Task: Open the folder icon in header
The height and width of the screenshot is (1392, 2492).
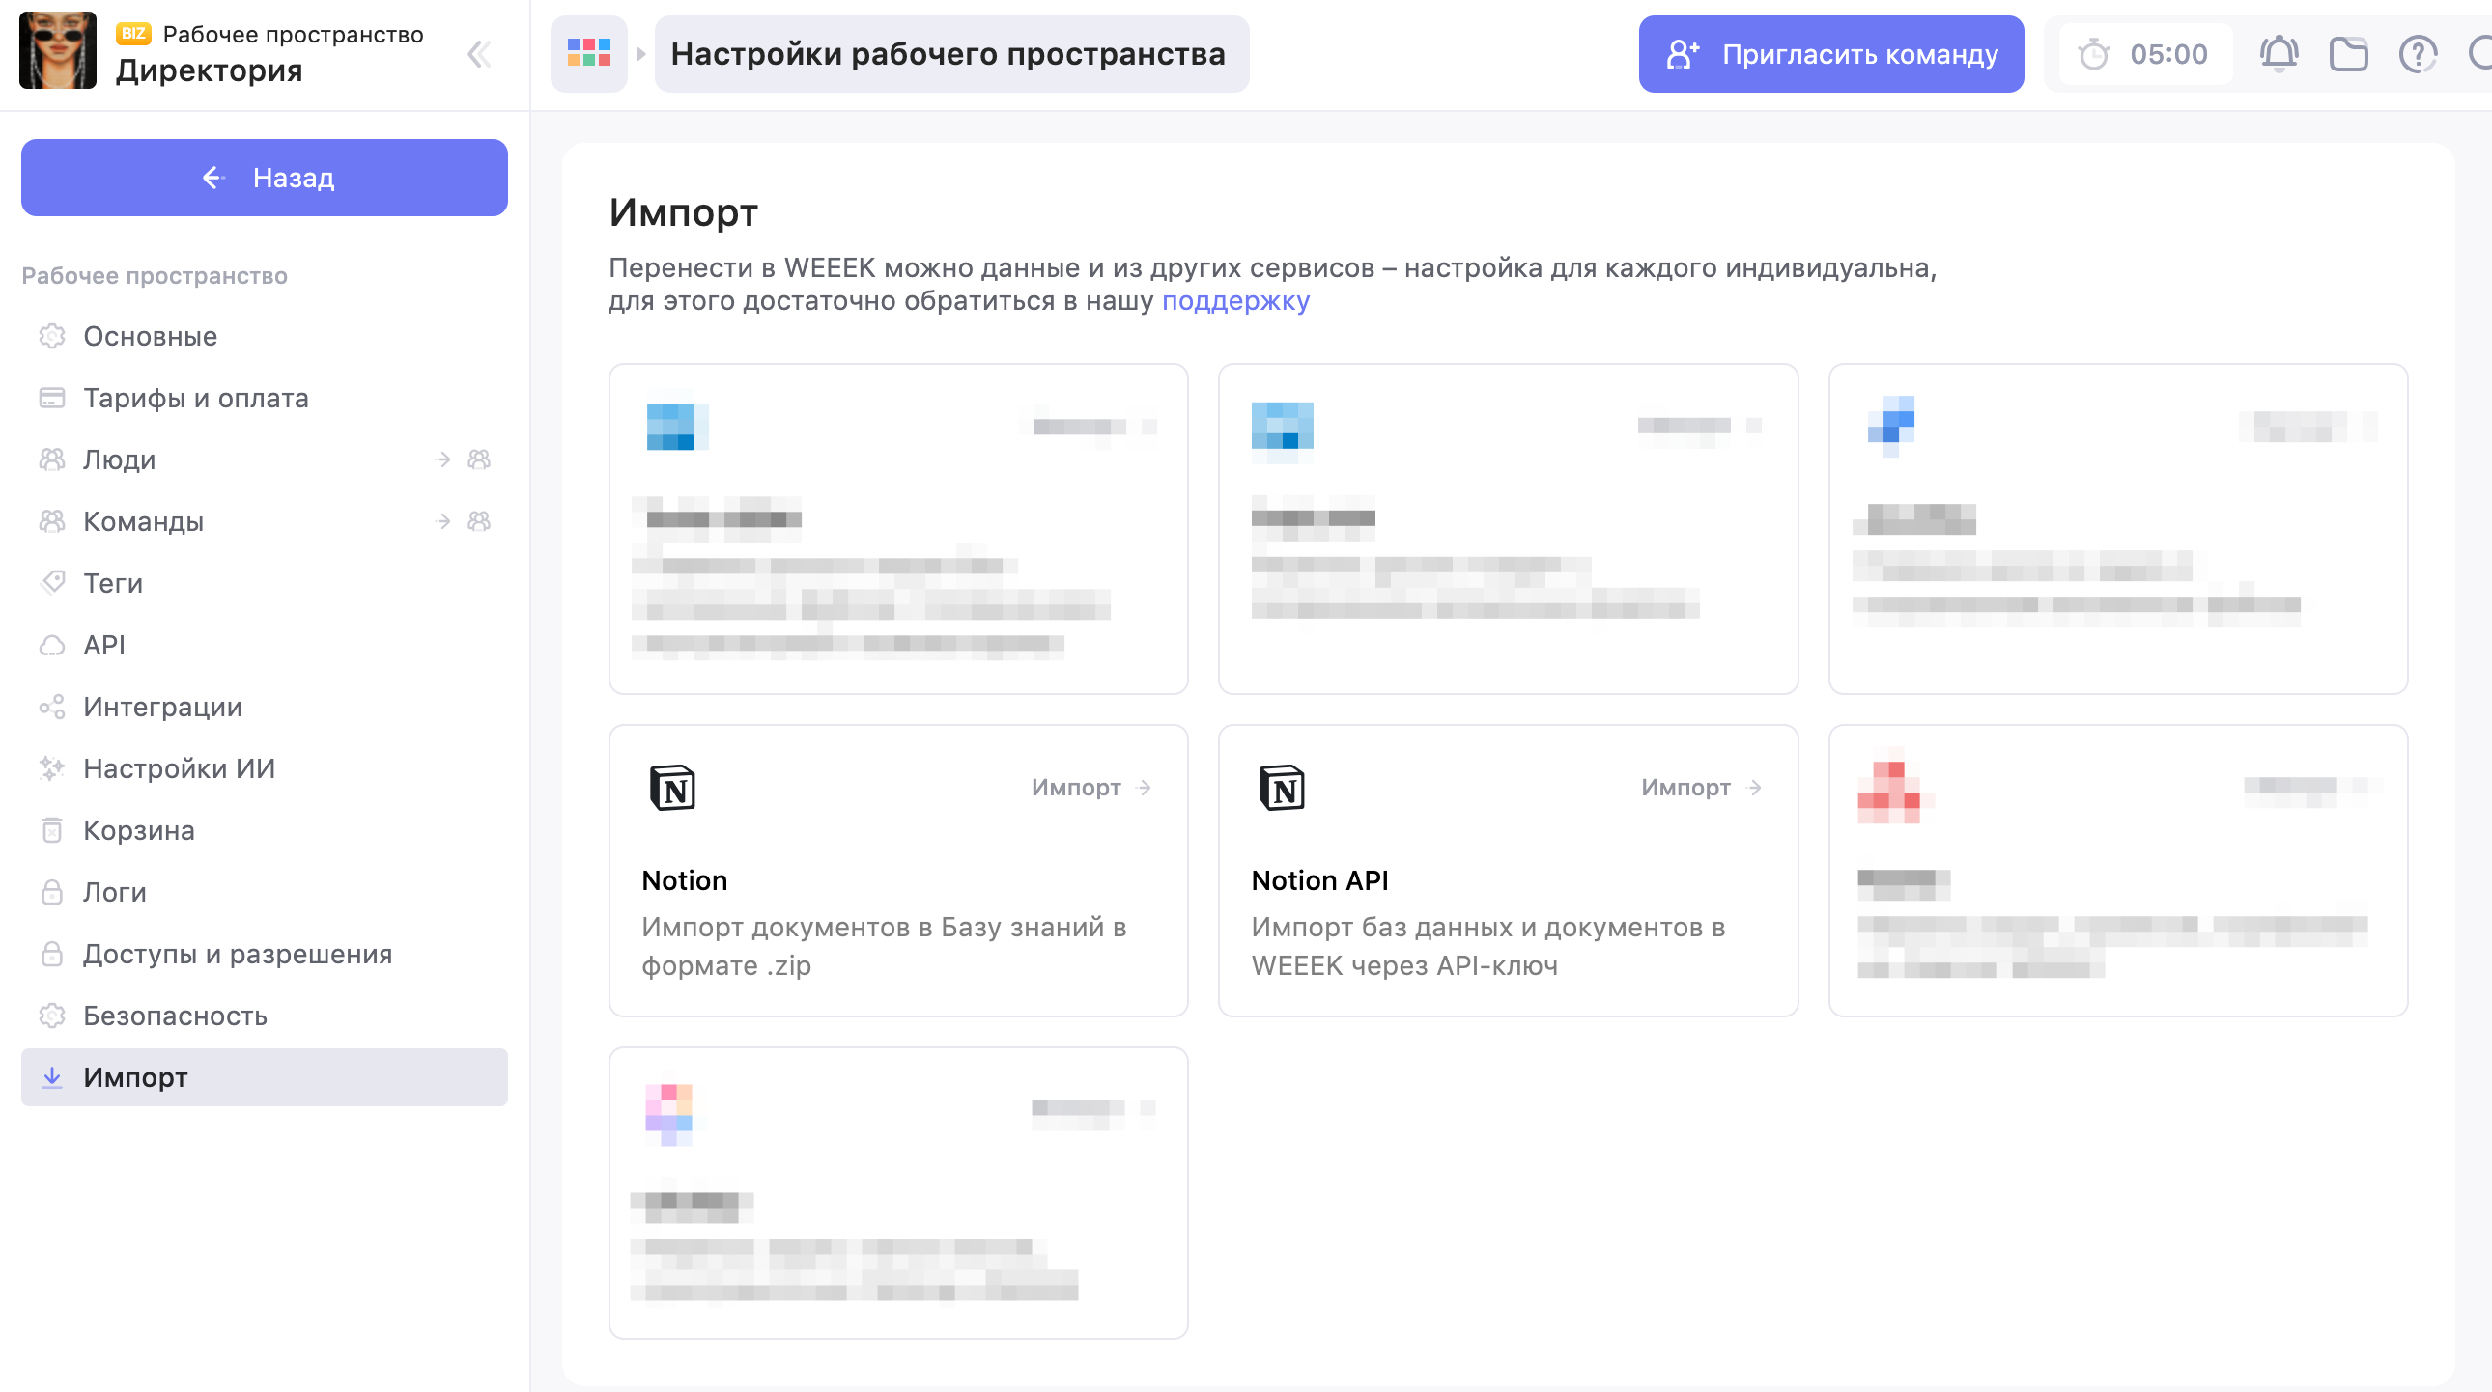Action: coord(2348,54)
